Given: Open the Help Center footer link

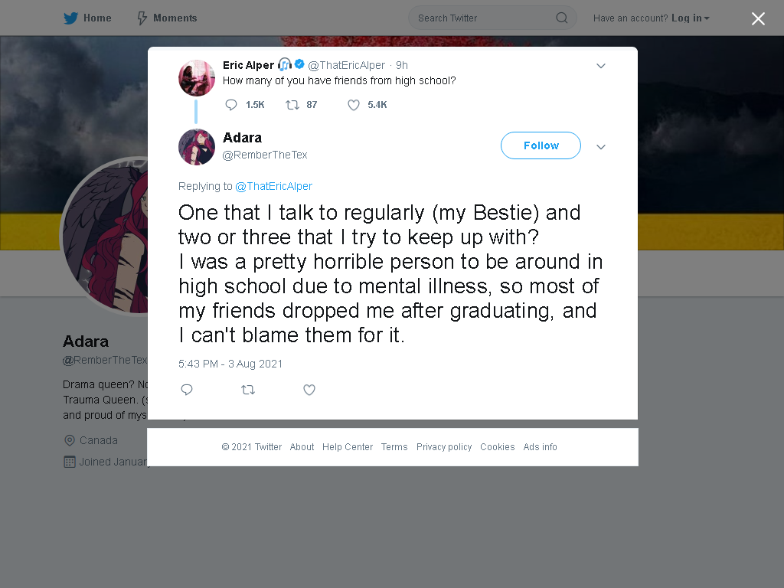Looking at the screenshot, I should [x=348, y=447].
